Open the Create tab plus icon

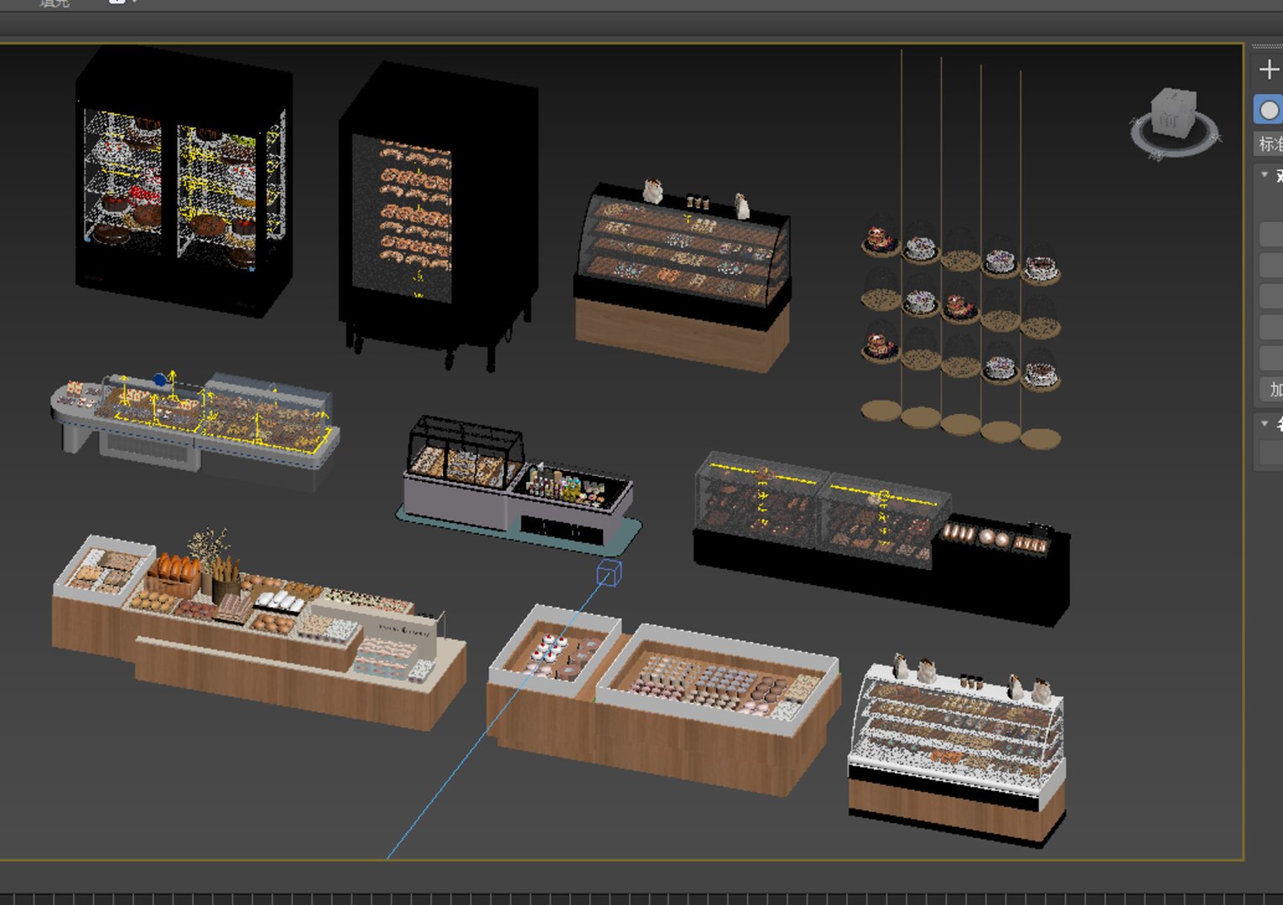[x=1269, y=70]
